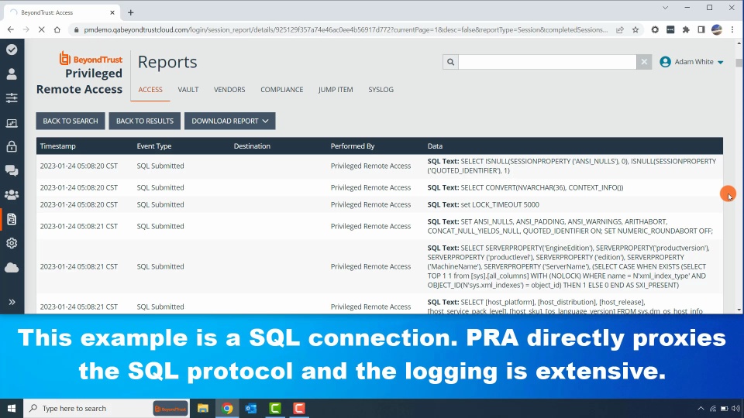744x418 pixels.
Task: Open File Explorer from taskbar
Action: pos(202,408)
